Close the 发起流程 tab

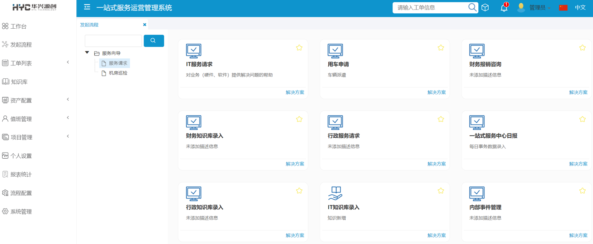145,24
